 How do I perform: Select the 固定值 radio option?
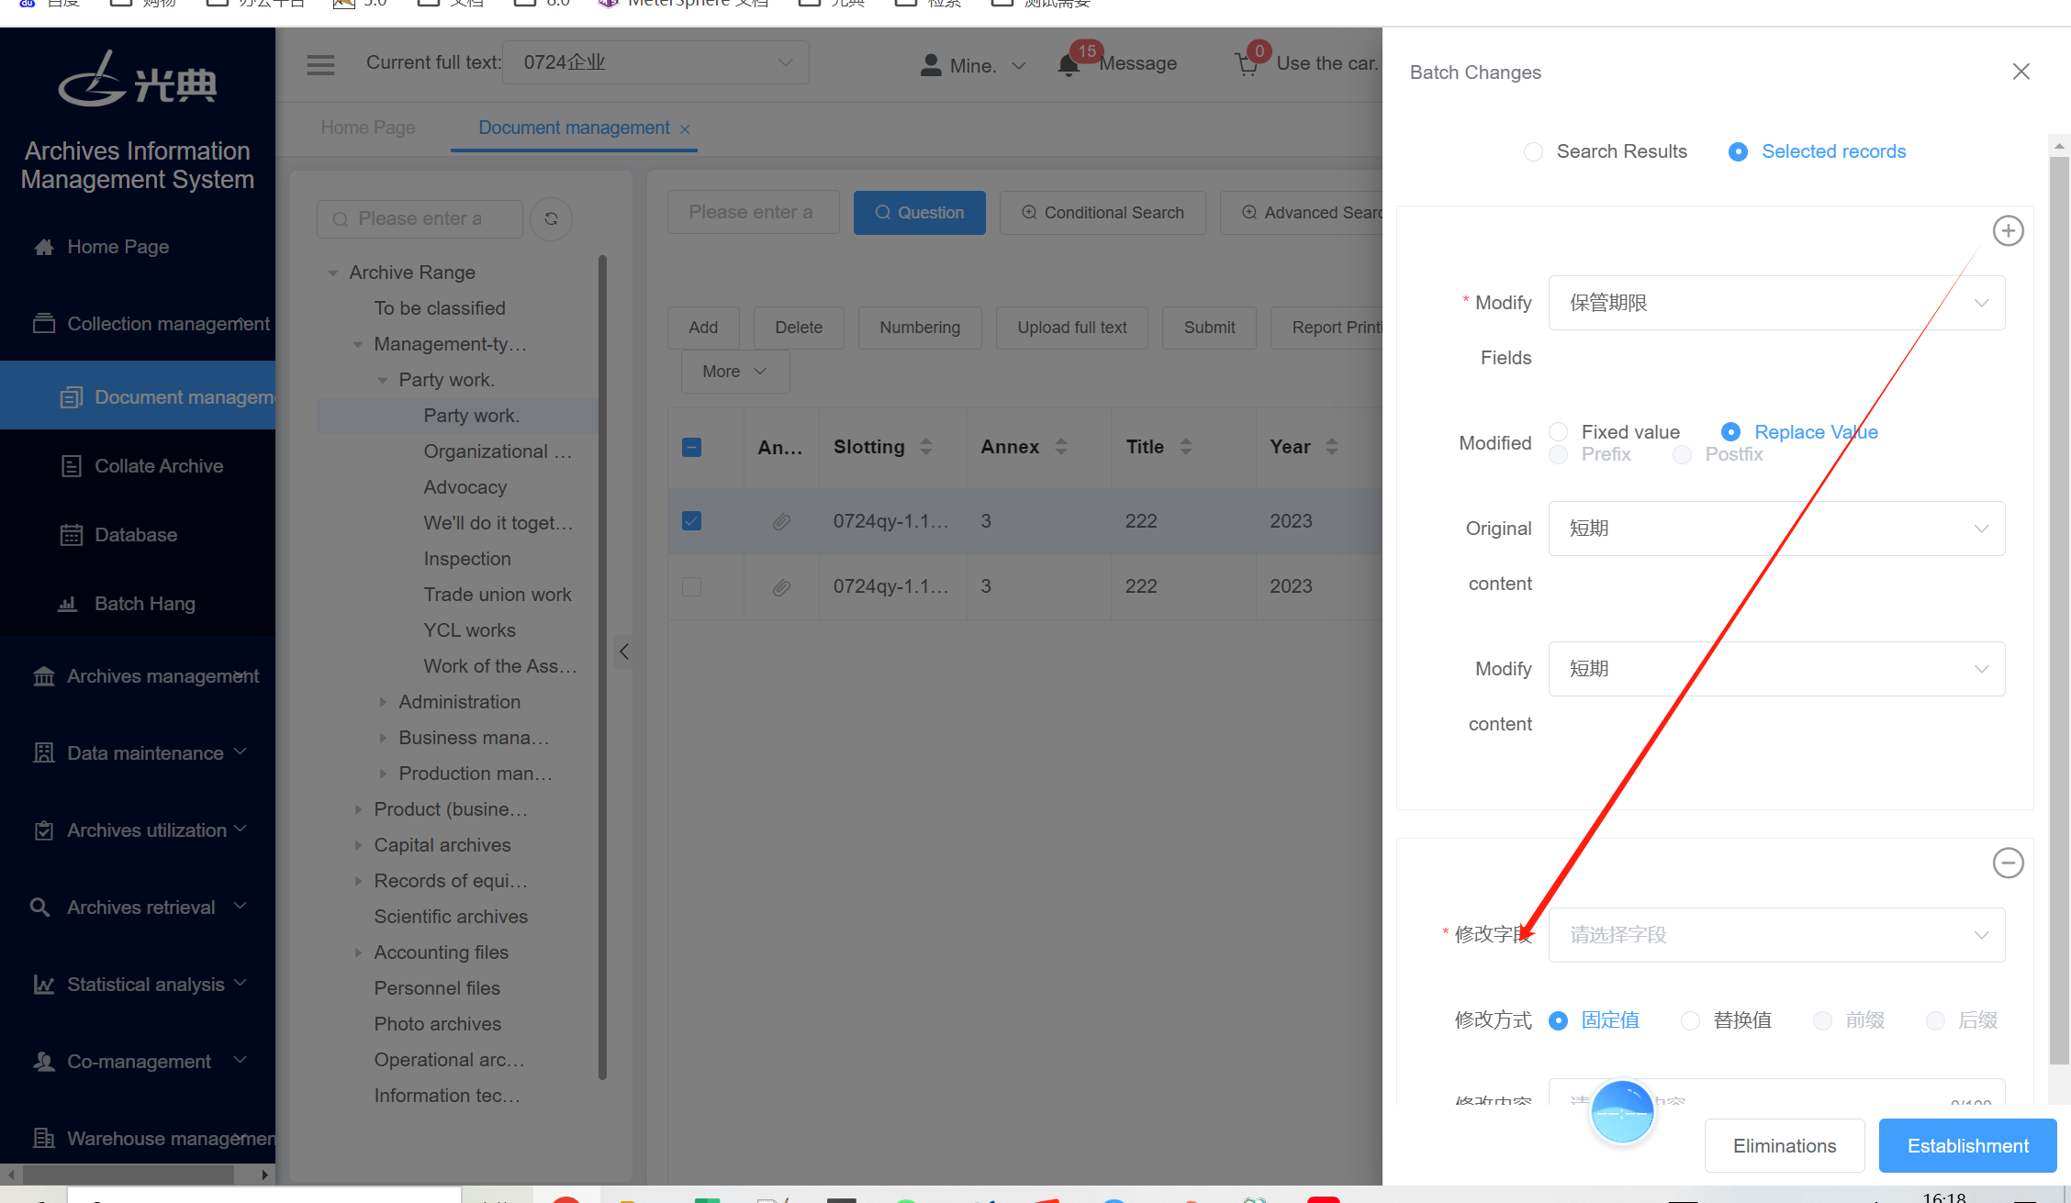click(1558, 1020)
